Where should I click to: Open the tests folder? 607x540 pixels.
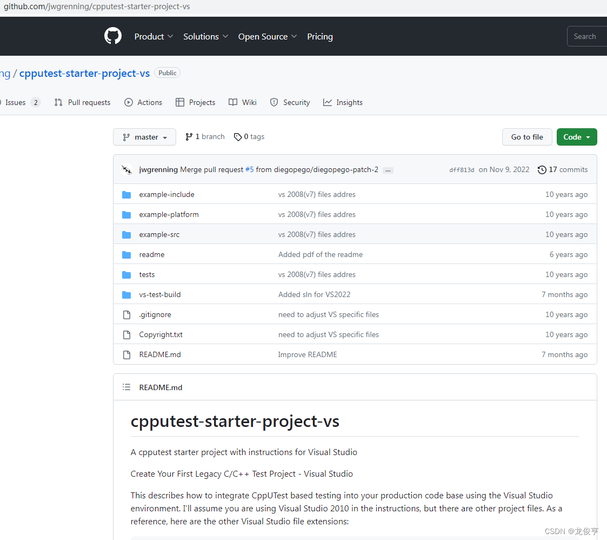click(x=146, y=274)
